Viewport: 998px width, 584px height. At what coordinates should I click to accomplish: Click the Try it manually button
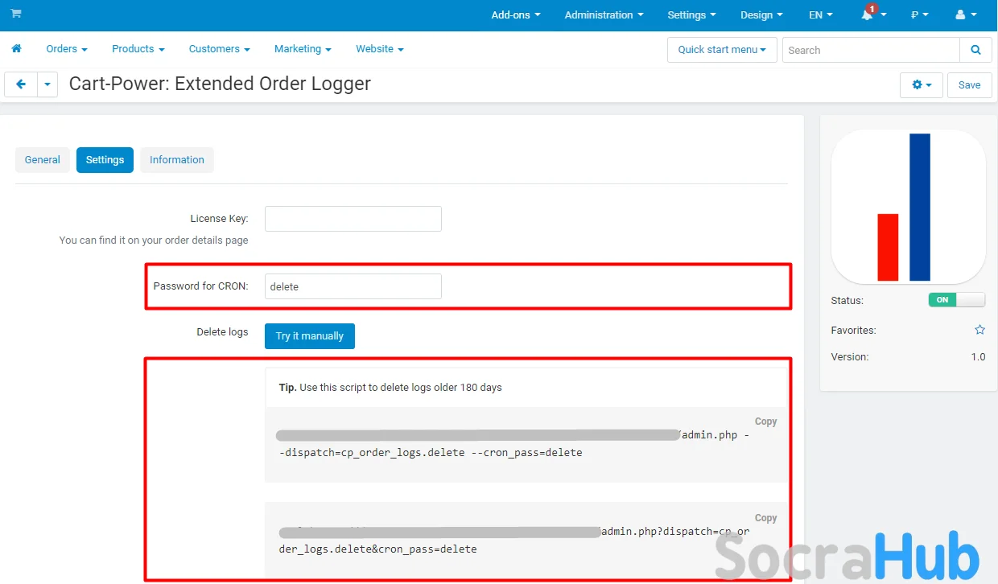click(309, 336)
